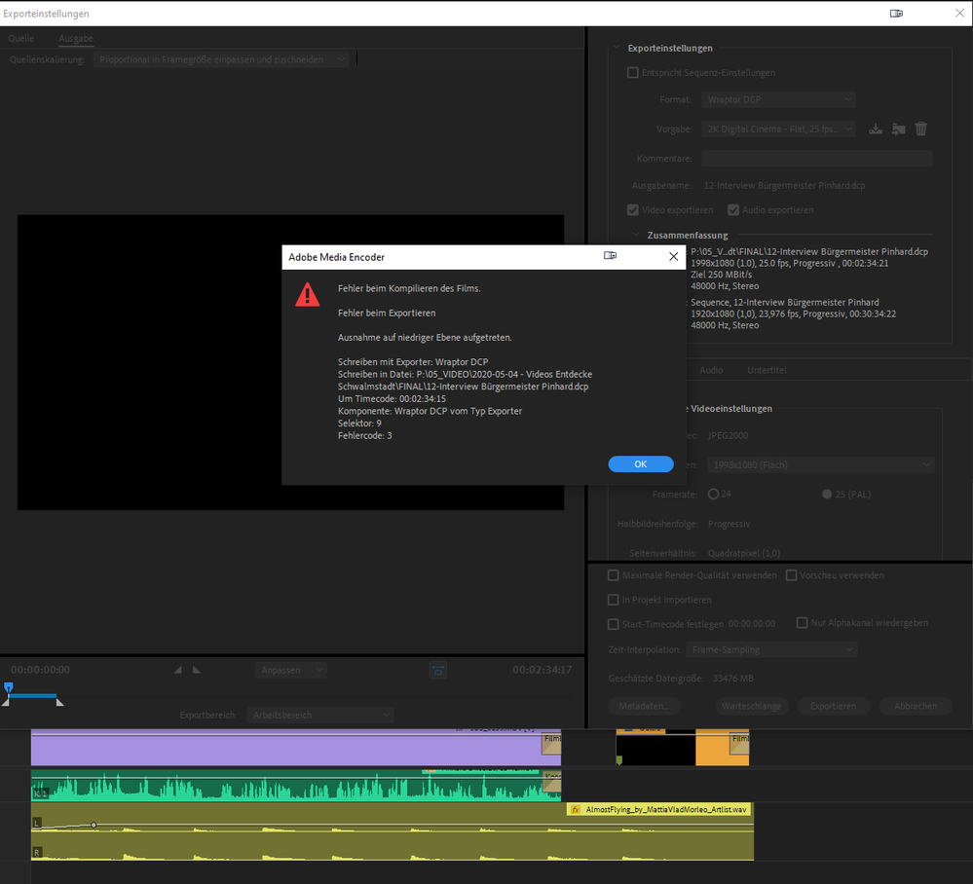Viewport: 973px width, 884px height.
Task: Click the Exporteinstellungen title bar display icon
Action: pyautogui.click(x=896, y=13)
